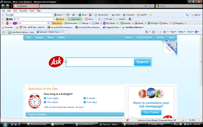
Task: Open the Help menu
Action: [x=39, y=11]
